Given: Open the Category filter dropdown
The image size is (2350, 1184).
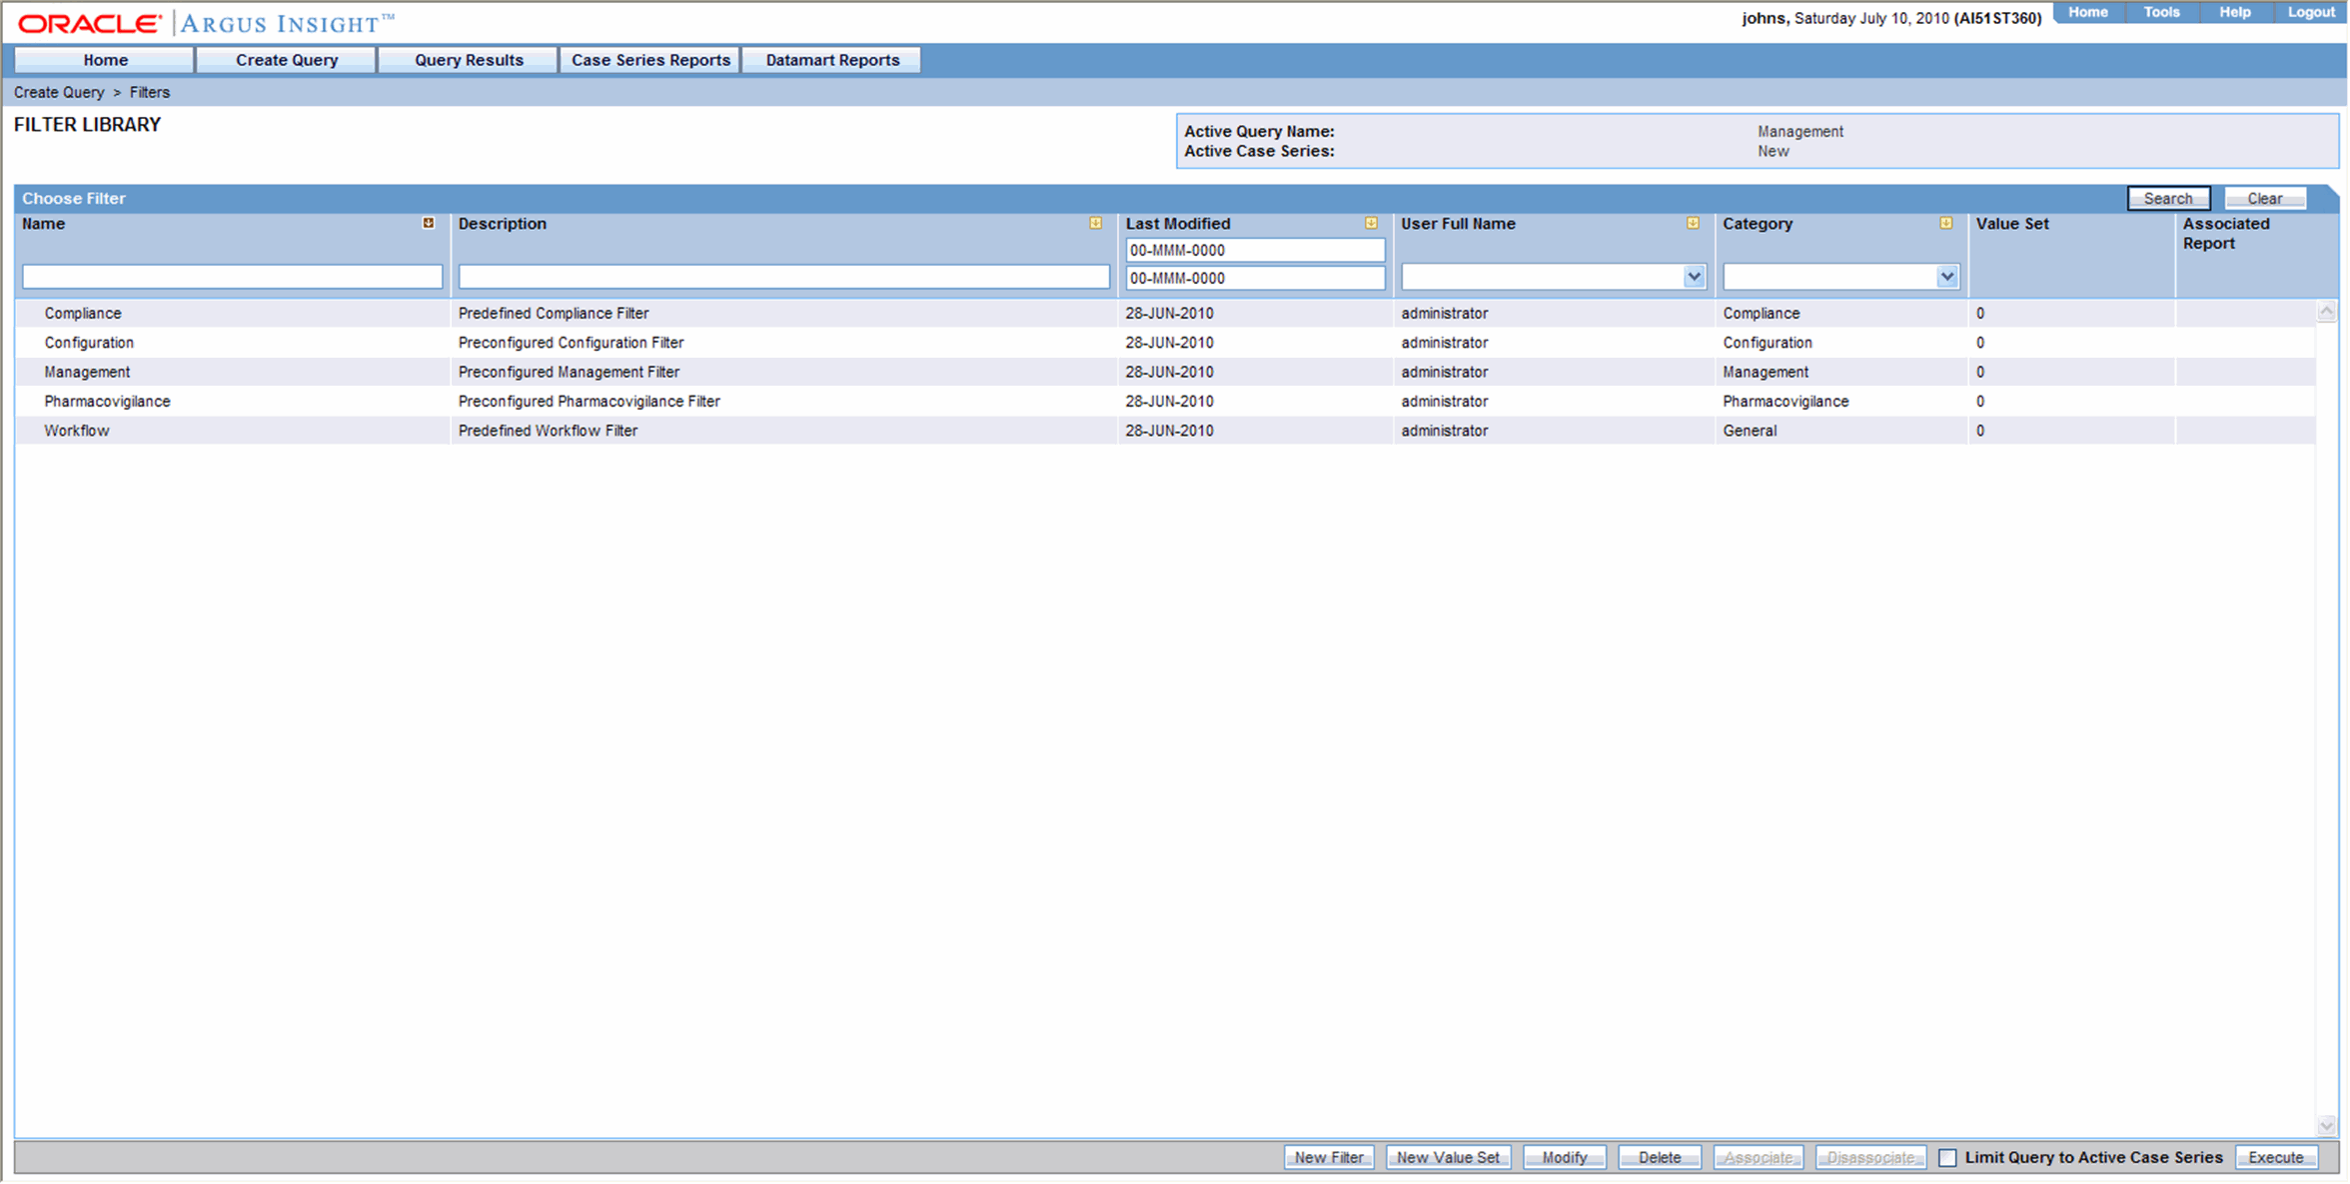Looking at the screenshot, I should point(1946,277).
